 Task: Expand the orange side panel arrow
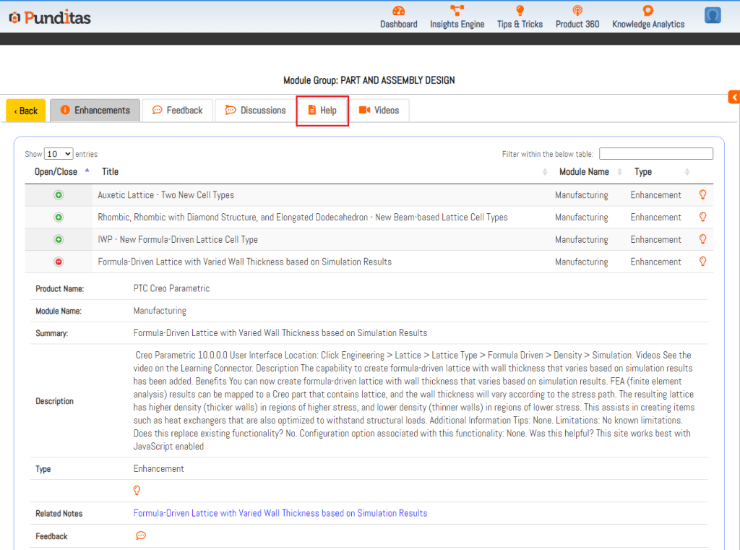click(733, 97)
